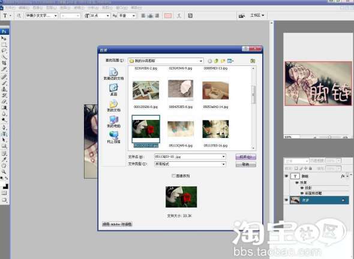Viewport: 354px width, 259px height.
Task: Open 我的电脑 in places bar
Action: pyautogui.click(x=113, y=121)
